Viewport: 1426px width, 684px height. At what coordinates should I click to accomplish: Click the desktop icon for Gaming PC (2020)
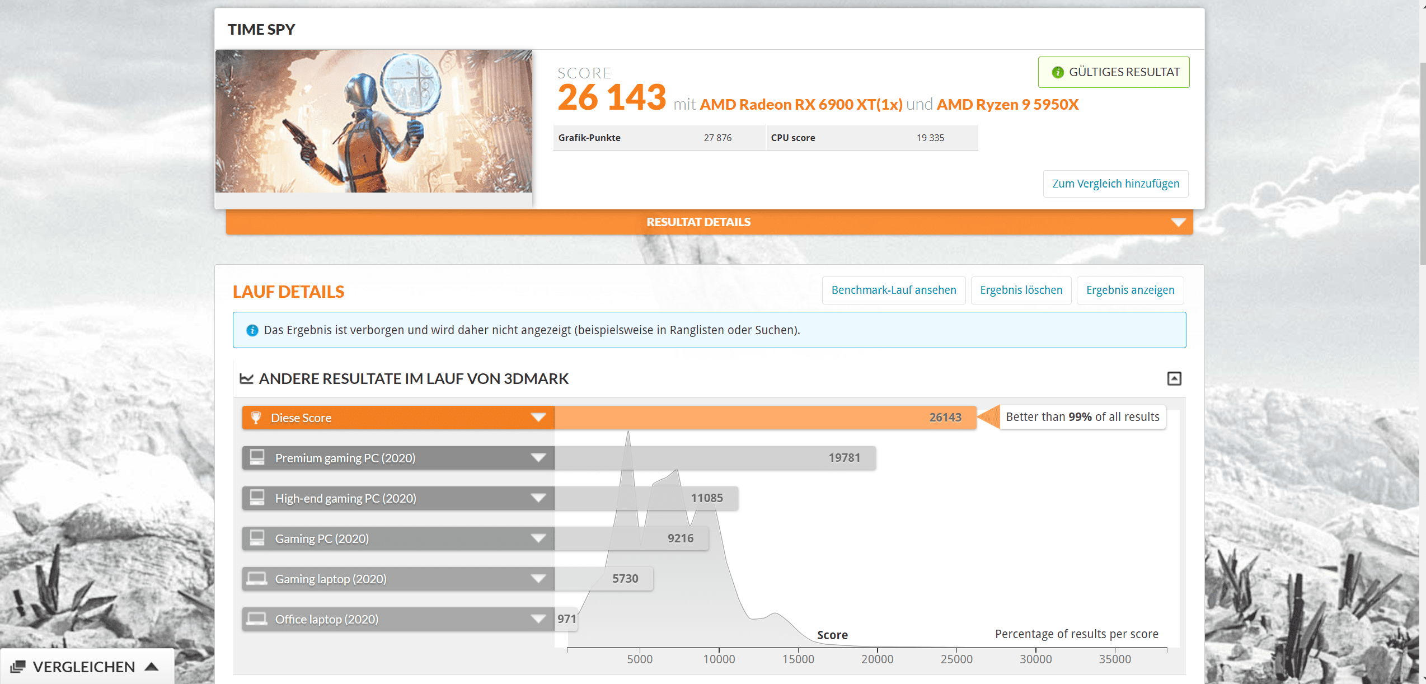[x=257, y=538]
